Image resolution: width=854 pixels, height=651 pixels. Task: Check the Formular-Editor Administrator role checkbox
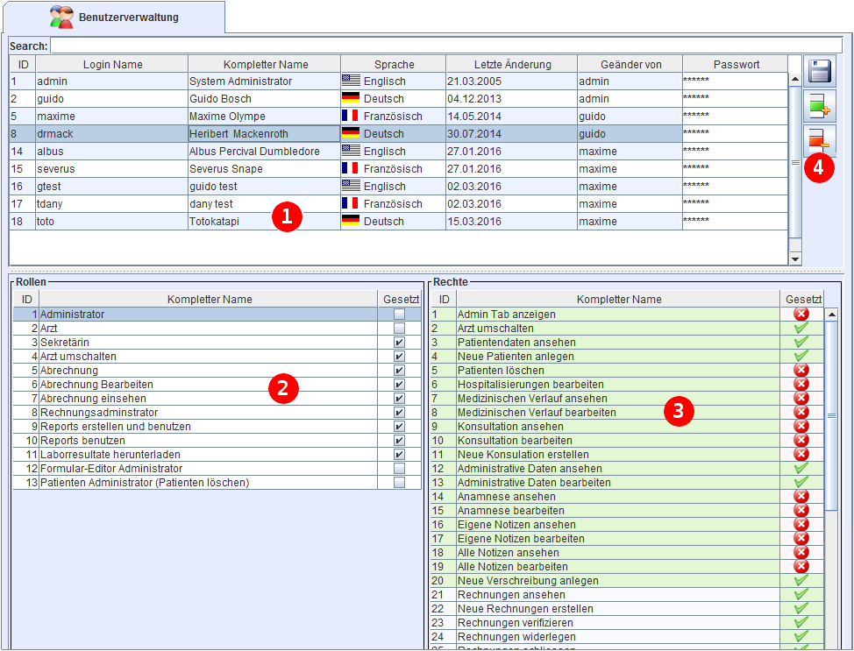[x=400, y=469]
